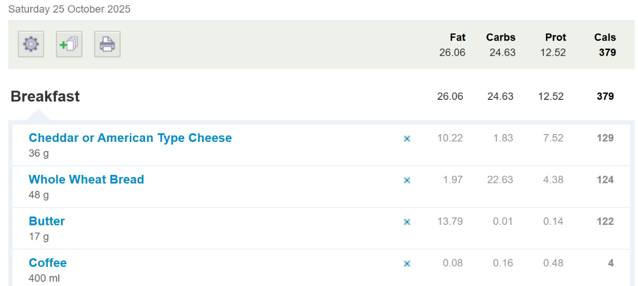Screen dimensions: 638x286
Task: Click the 400 ml coffee serving amount
Action: click(43, 278)
